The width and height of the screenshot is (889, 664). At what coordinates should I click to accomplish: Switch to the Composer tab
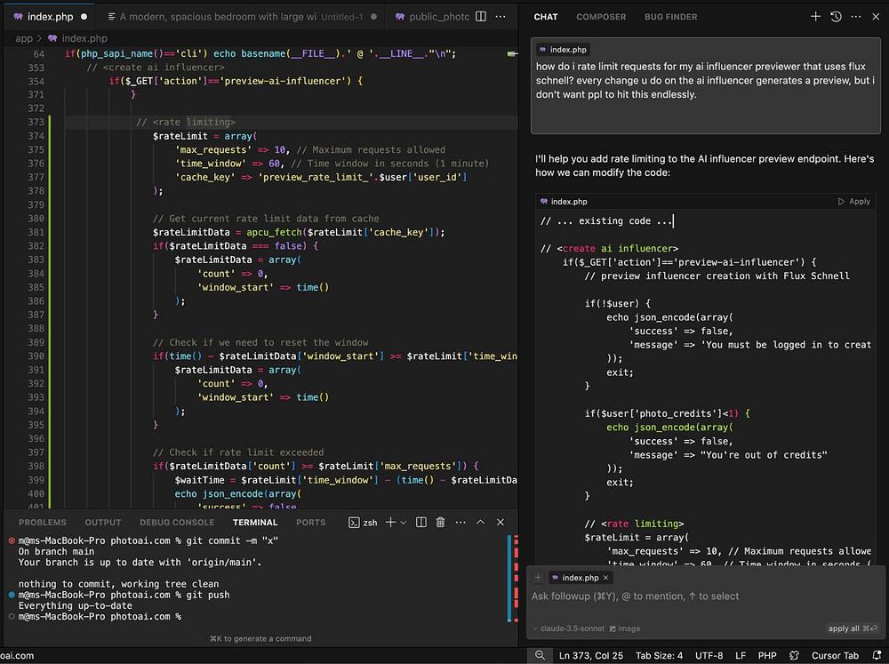click(x=601, y=17)
